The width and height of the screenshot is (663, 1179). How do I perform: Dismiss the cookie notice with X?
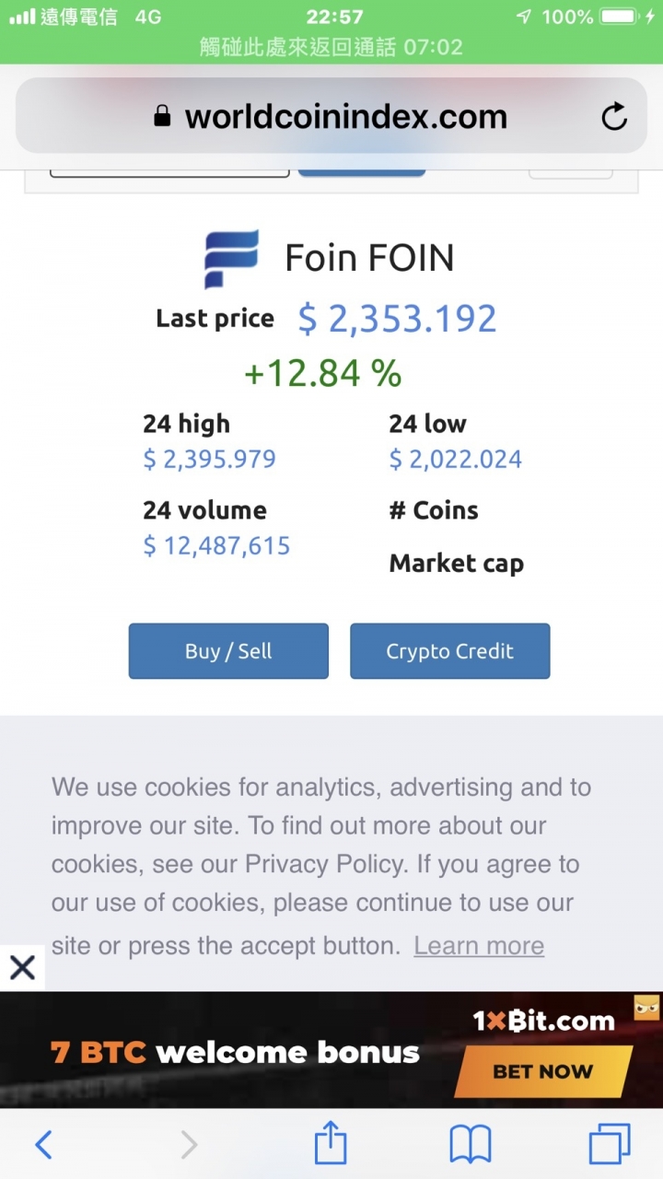pyautogui.click(x=22, y=967)
